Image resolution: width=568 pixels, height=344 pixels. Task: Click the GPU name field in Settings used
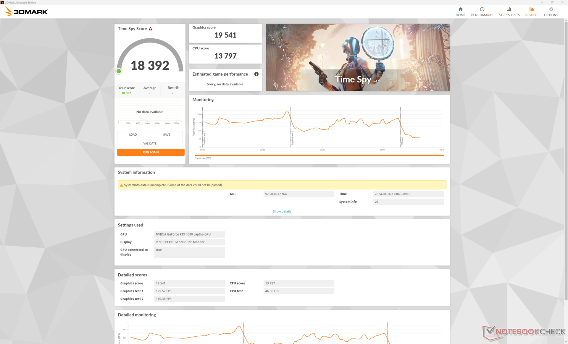click(x=189, y=234)
